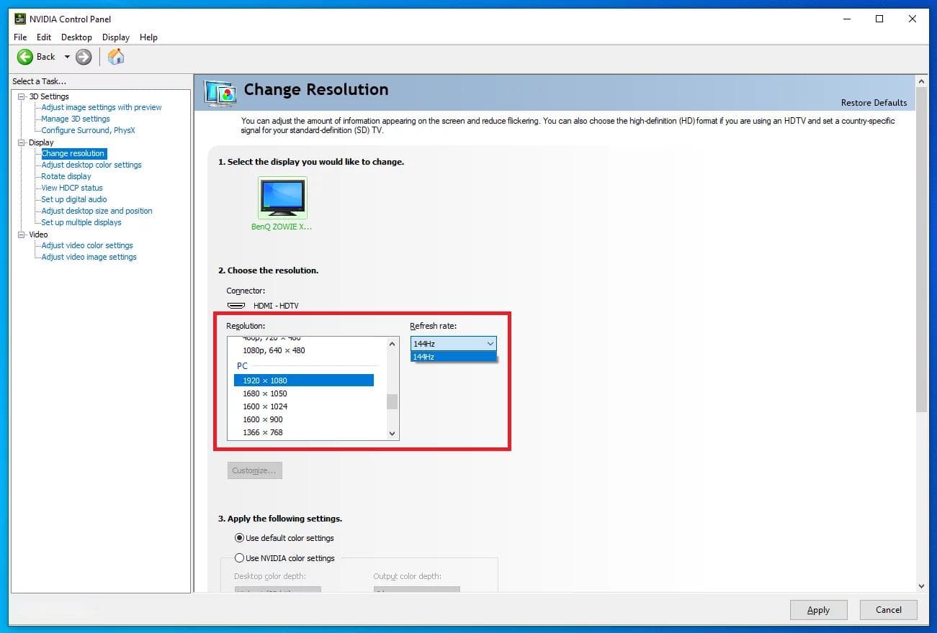Click the NVIDIA Control Panel title icon
Screen dimensions: 937x633
pyautogui.click(x=20, y=19)
